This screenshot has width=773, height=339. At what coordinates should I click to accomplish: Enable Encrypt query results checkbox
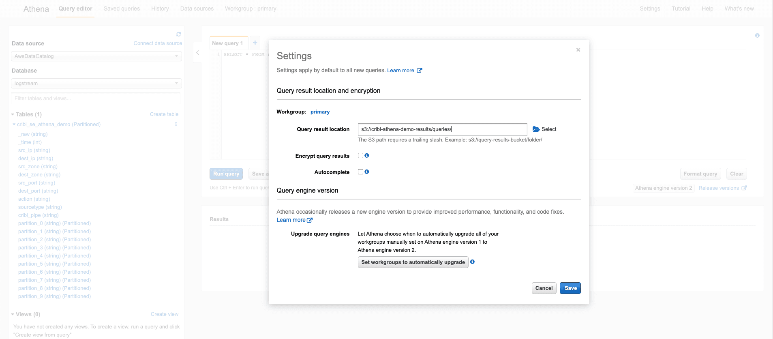pyautogui.click(x=360, y=156)
